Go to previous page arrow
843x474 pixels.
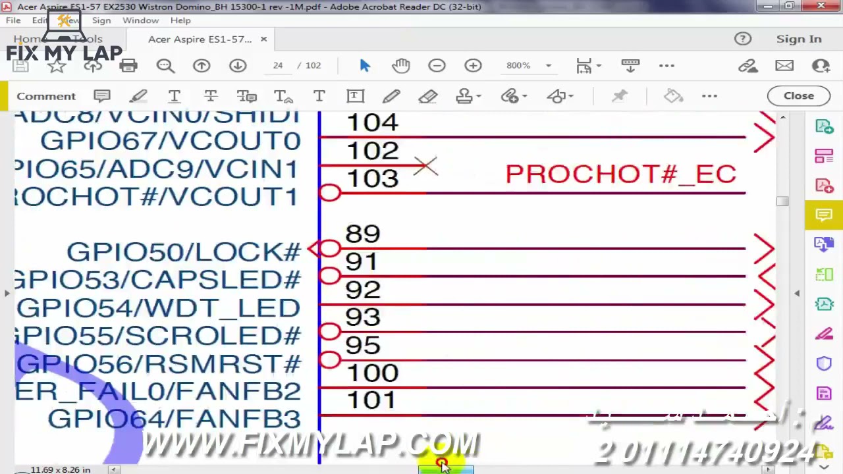coord(202,65)
